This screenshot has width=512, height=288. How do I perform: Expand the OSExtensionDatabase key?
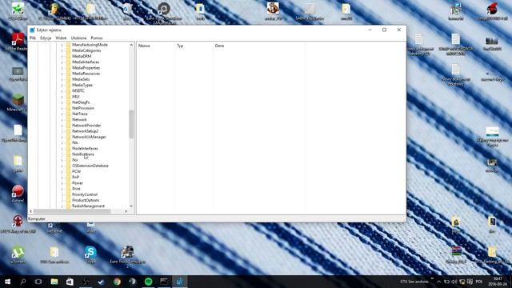[x=62, y=166]
